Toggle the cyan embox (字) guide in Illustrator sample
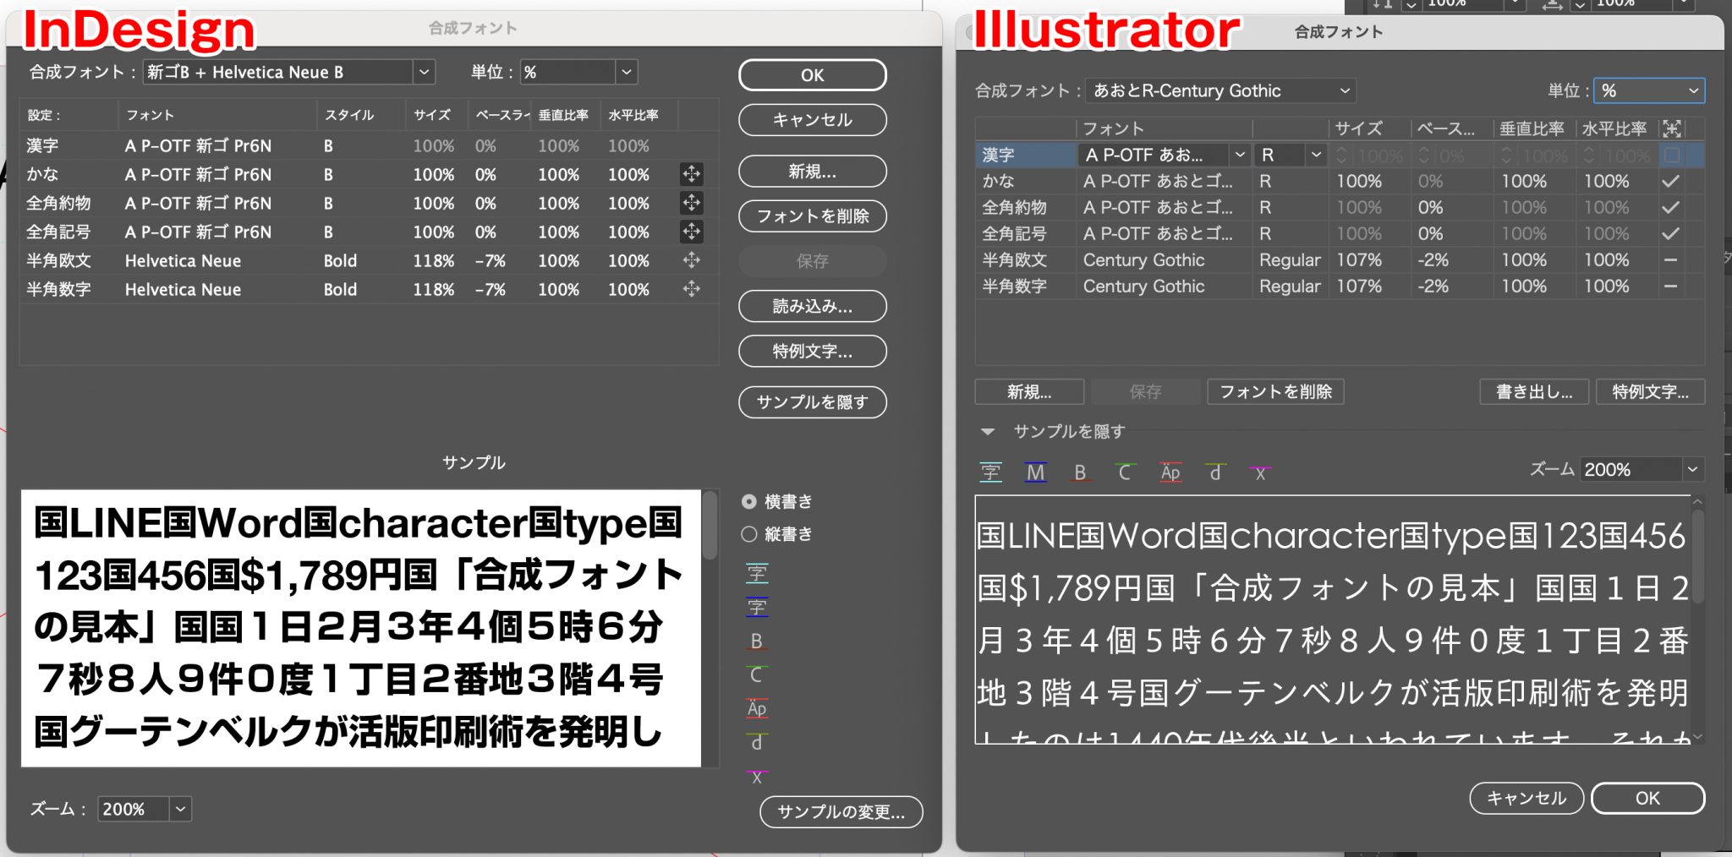The width and height of the screenshot is (1732, 857). pyautogui.click(x=991, y=472)
